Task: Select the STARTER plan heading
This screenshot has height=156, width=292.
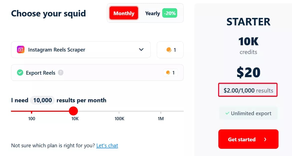Action: coord(248,22)
